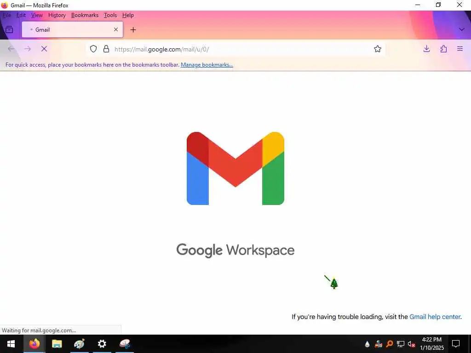The width and height of the screenshot is (471, 353).
Task: Expand the list all tabs chevron
Action: pos(462,29)
